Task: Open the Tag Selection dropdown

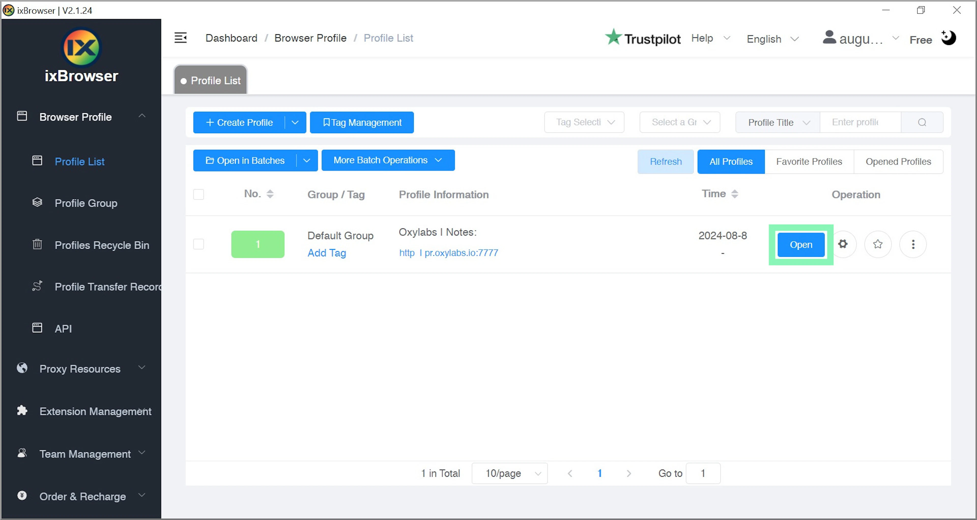Action: pyautogui.click(x=584, y=122)
